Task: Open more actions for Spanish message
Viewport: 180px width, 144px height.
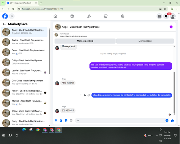Action: pyautogui.click(x=81, y=95)
